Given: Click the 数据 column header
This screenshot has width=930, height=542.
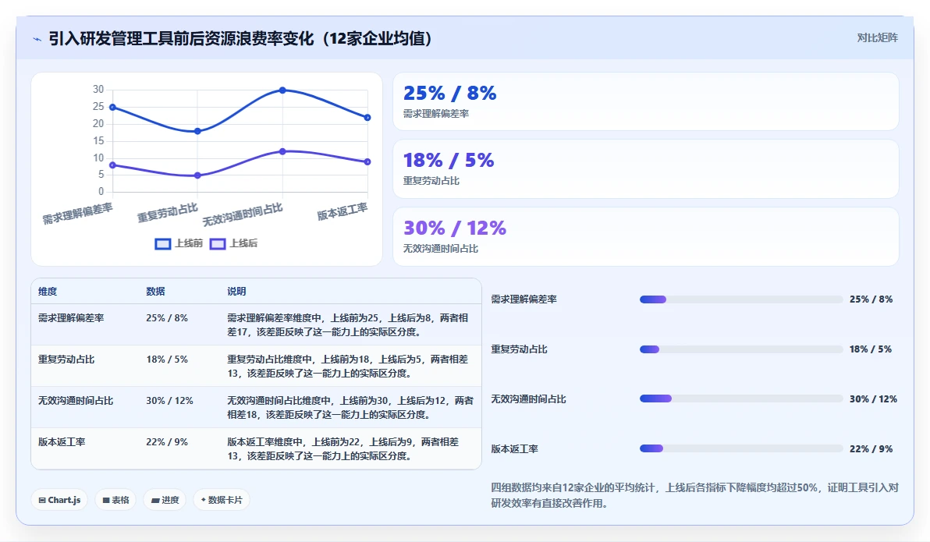Looking at the screenshot, I should (x=155, y=292).
